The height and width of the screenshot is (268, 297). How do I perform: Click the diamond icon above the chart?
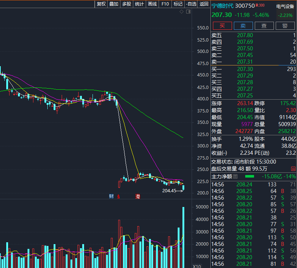tap(181, 12)
